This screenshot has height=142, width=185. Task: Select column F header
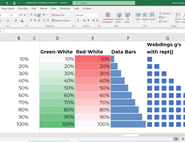pos(128,38)
